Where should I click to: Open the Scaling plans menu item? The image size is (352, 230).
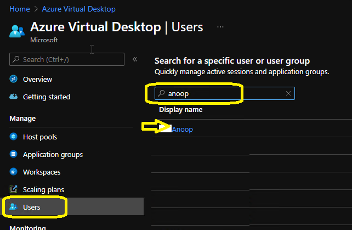43,190
